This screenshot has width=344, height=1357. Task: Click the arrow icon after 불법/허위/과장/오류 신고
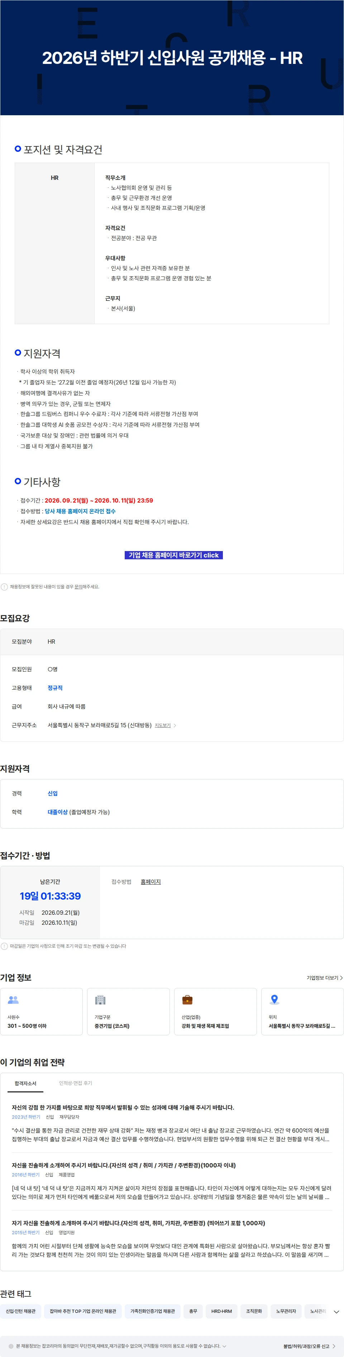pos(334,1346)
